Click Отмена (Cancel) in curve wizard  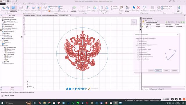[x=166, y=71]
